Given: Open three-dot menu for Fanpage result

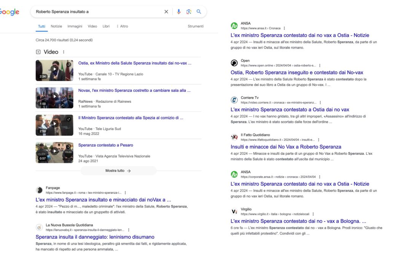Looking at the screenshot, I should click(125, 193).
